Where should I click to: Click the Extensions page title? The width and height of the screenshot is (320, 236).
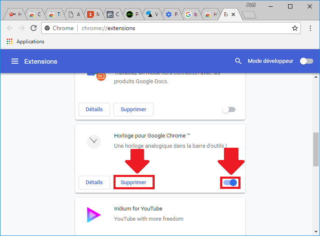[x=41, y=62]
